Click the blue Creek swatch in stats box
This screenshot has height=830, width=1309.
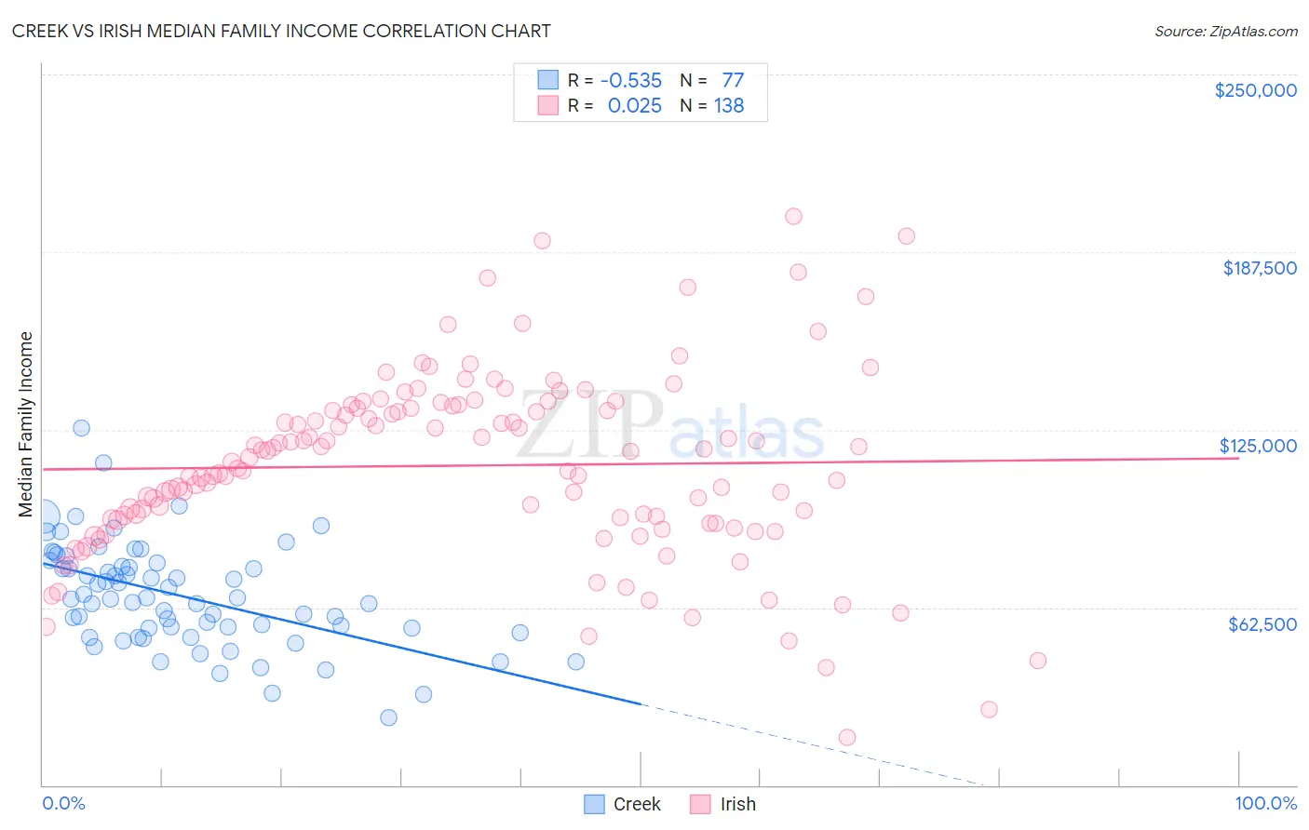[x=547, y=80]
